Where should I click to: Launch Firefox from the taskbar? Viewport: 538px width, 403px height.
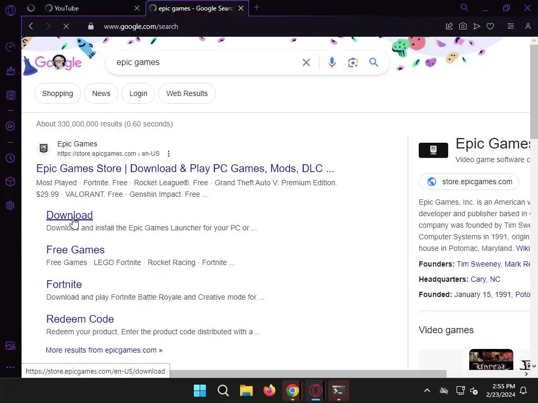pyautogui.click(x=270, y=390)
